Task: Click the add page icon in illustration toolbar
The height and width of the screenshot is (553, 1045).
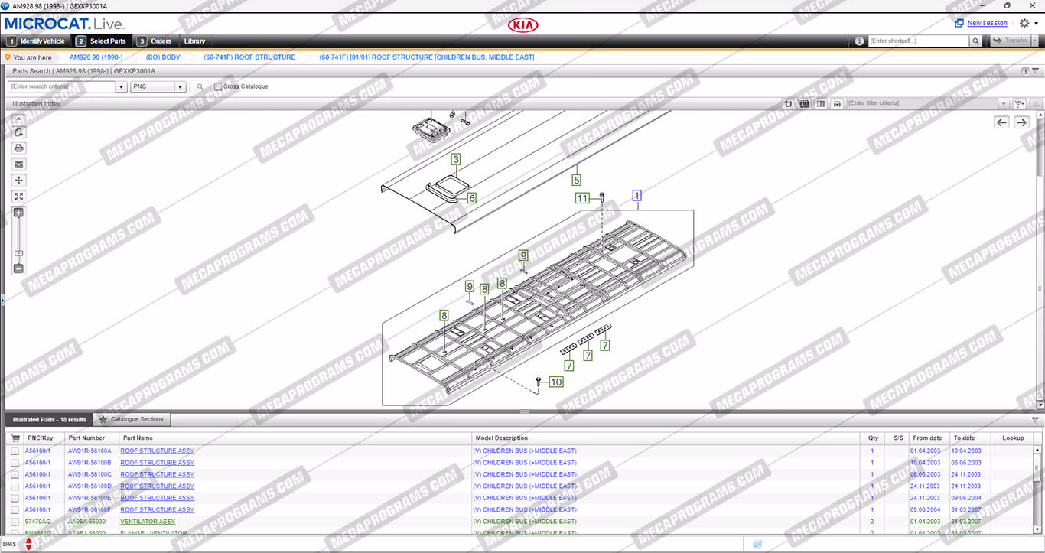Action: coord(19,132)
